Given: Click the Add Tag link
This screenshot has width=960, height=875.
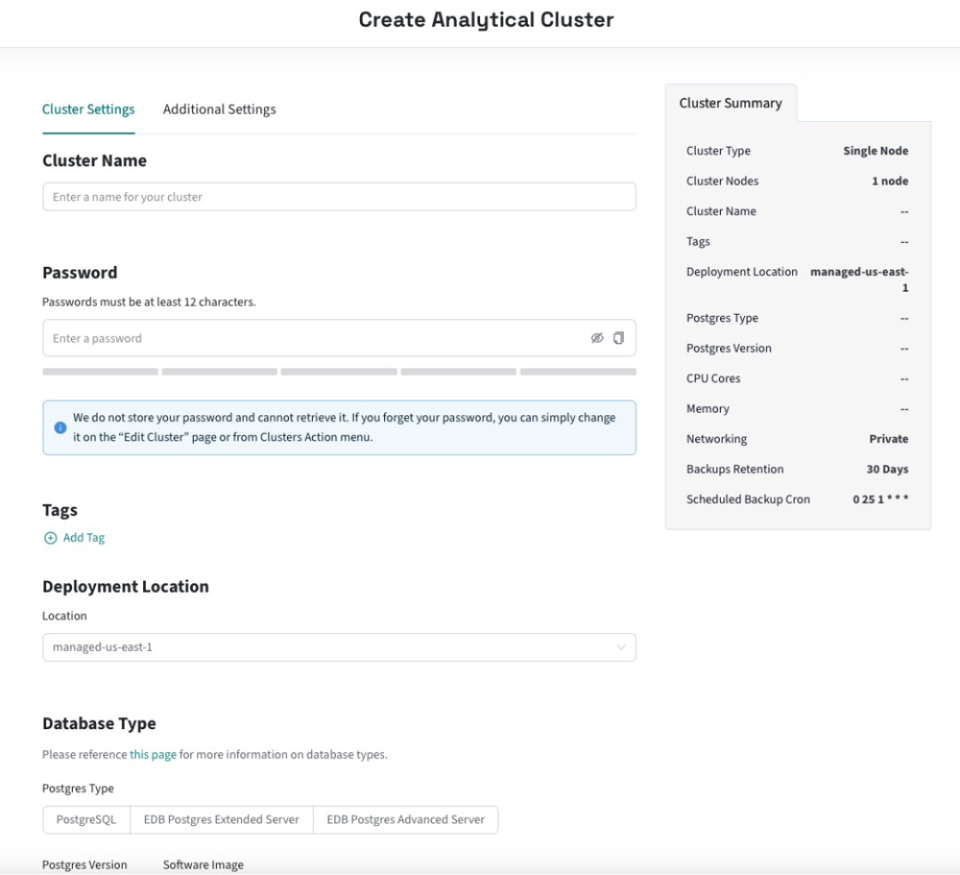Looking at the screenshot, I should pos(84,538).
